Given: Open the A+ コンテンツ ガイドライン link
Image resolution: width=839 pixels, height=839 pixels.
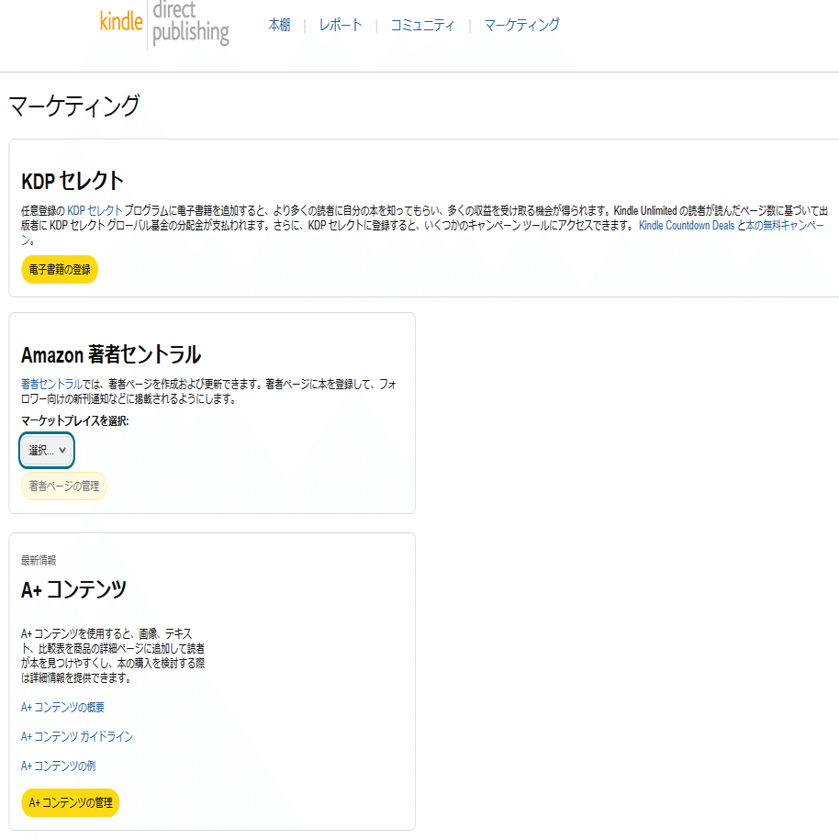Looking at the screenshot, I should (75, 735).
